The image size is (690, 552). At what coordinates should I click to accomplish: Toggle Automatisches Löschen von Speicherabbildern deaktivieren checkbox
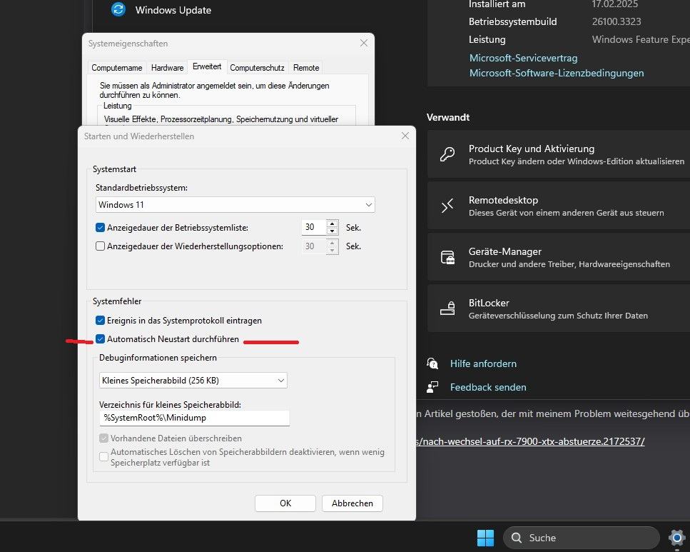click(103, 456)
